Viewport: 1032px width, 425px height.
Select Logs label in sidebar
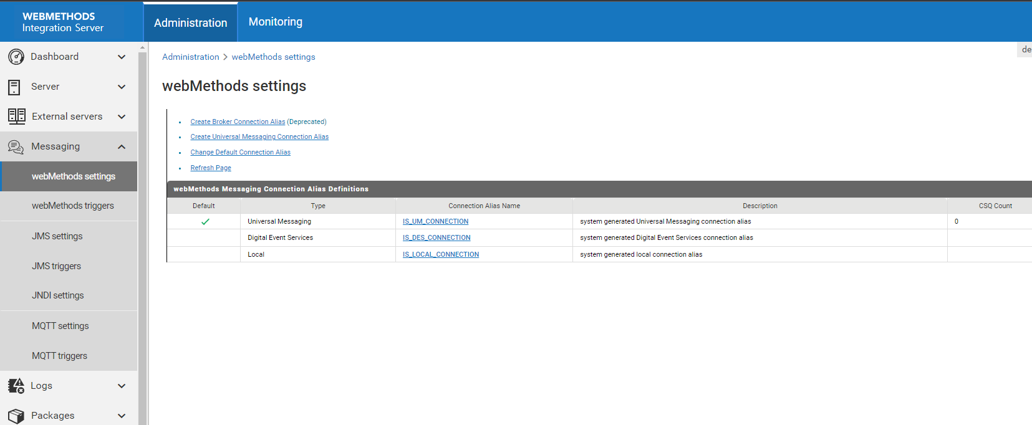(42, 386)
